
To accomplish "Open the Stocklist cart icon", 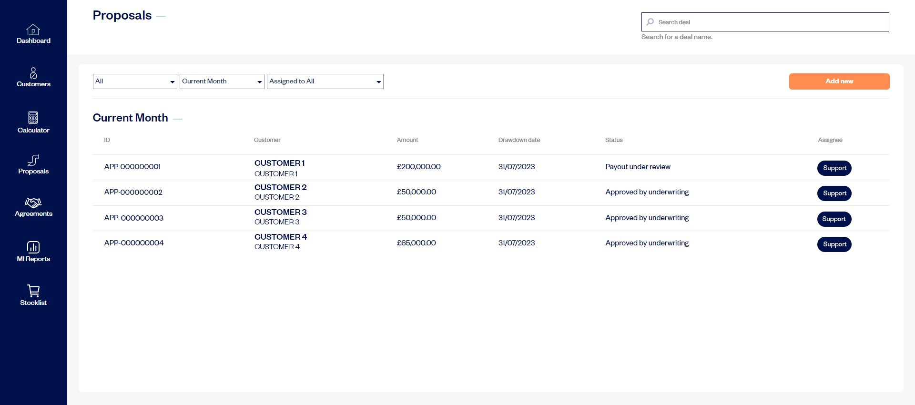I will 33,291.
